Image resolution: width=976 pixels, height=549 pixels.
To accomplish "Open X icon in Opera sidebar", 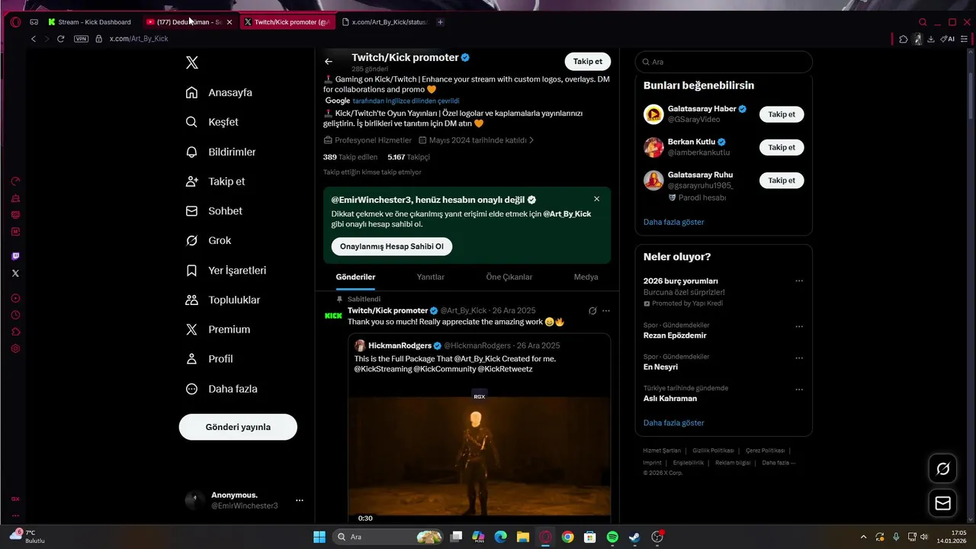I will 15,273.
